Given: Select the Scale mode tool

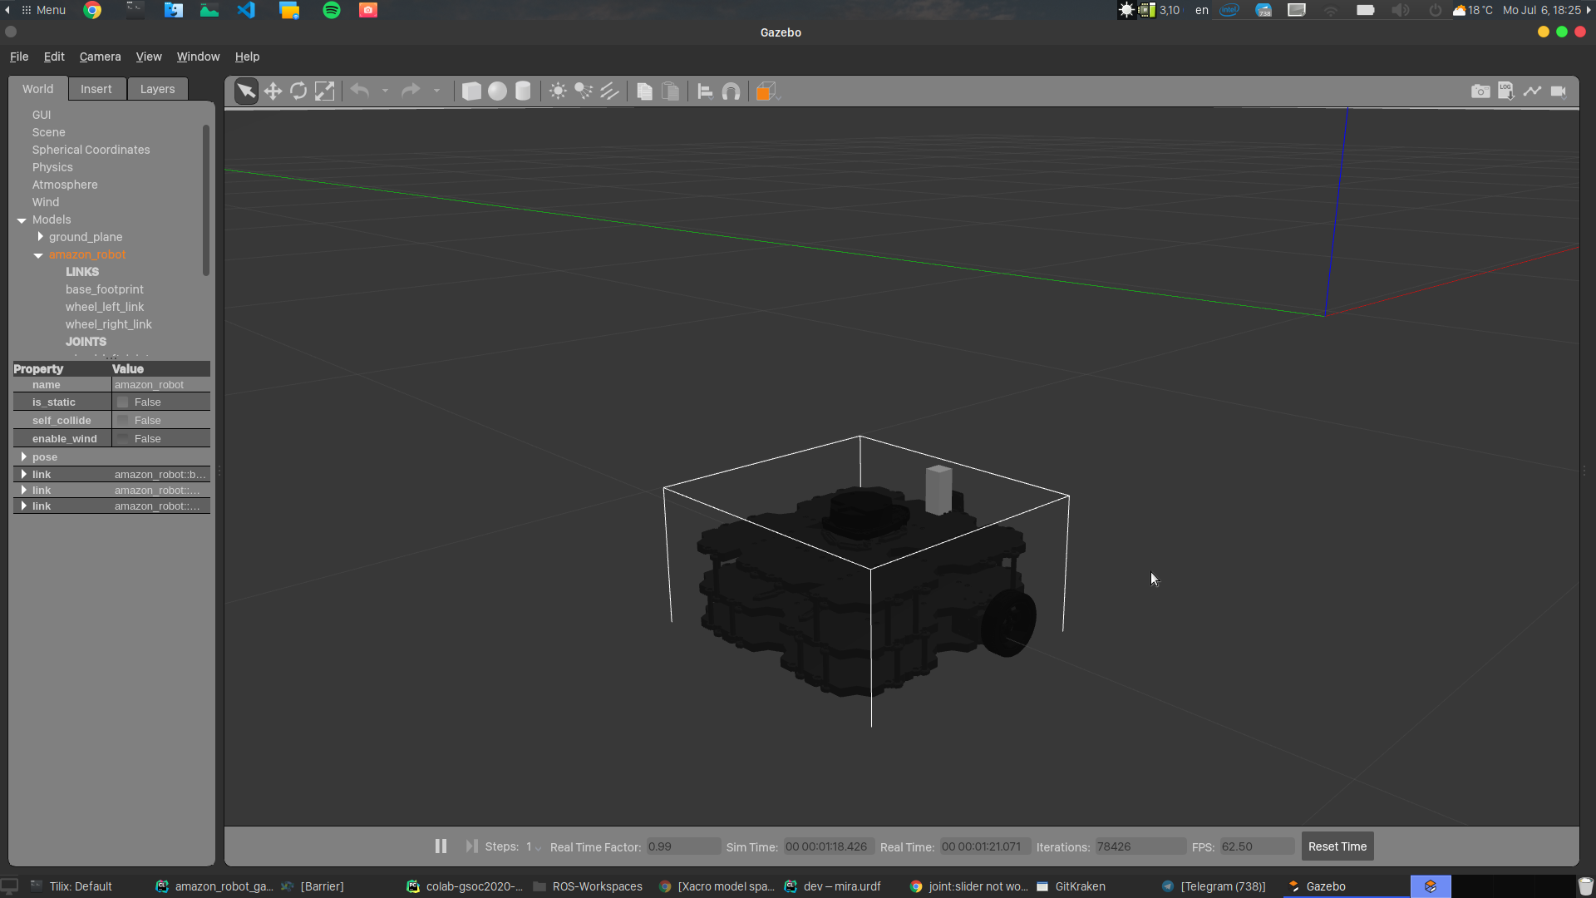Looking at the screenshot, I should pos(324,91).
